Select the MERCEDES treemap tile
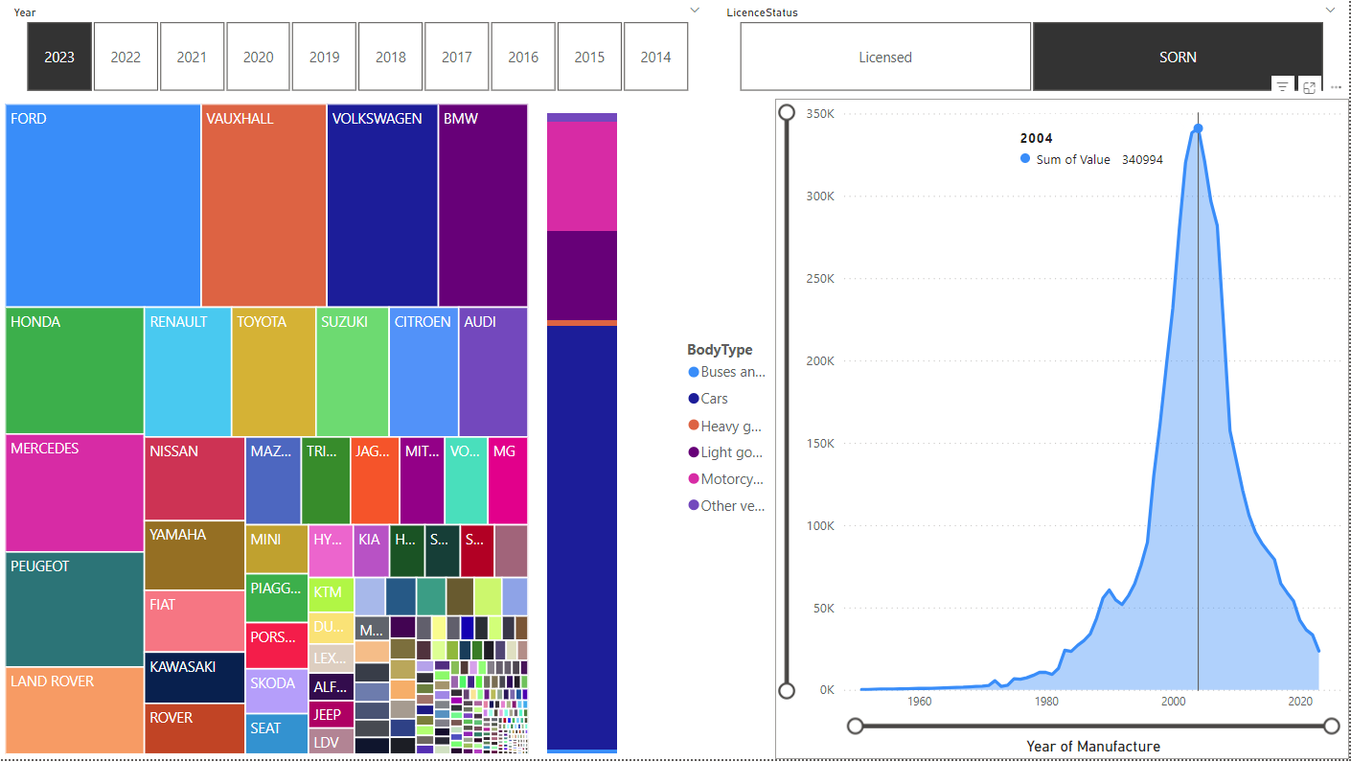The height and width of the screenshot is (762, 1351). pyautogui.click(x=75, y=493)
